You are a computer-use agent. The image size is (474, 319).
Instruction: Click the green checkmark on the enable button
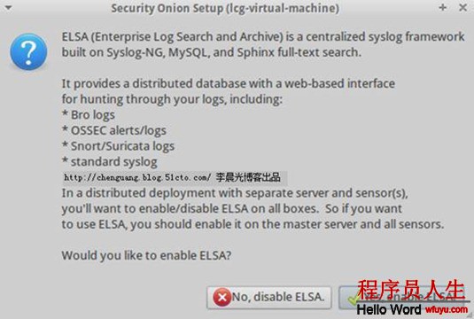coord(354,299)
